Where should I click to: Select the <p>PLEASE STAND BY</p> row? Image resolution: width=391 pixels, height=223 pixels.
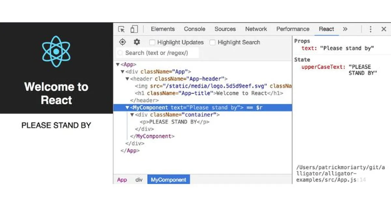click(x=203, y=122)
